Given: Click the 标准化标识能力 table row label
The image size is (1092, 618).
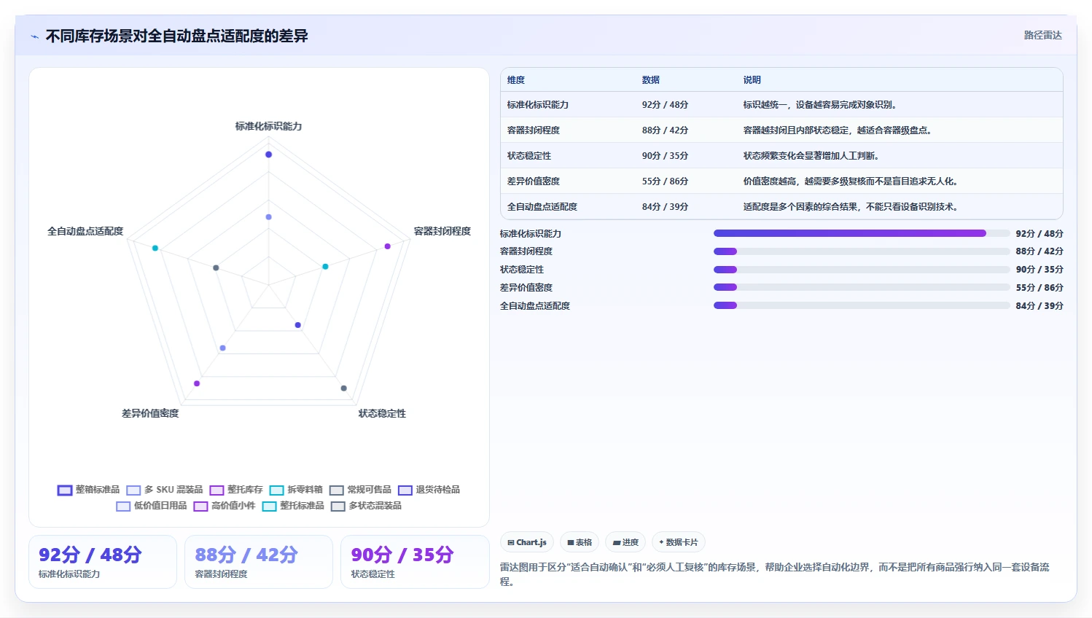Looking at the screenshot, I should (x=538, y=105).
